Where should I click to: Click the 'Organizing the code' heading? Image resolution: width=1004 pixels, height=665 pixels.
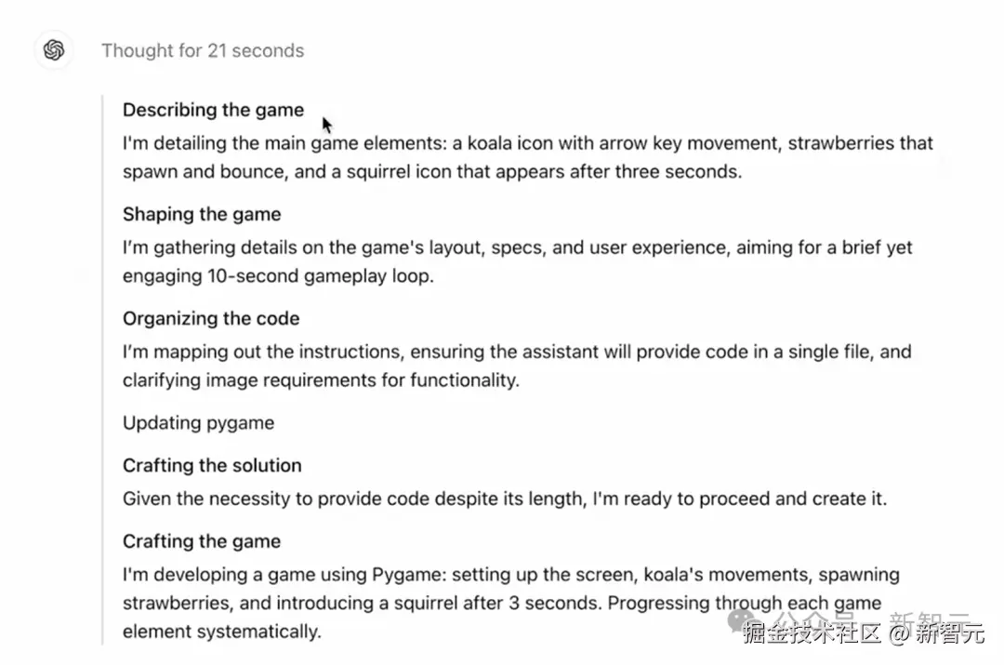211,318
